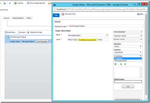150x103 pixels.
Task: Click the Default value input field
Action: tap(128, 82)
